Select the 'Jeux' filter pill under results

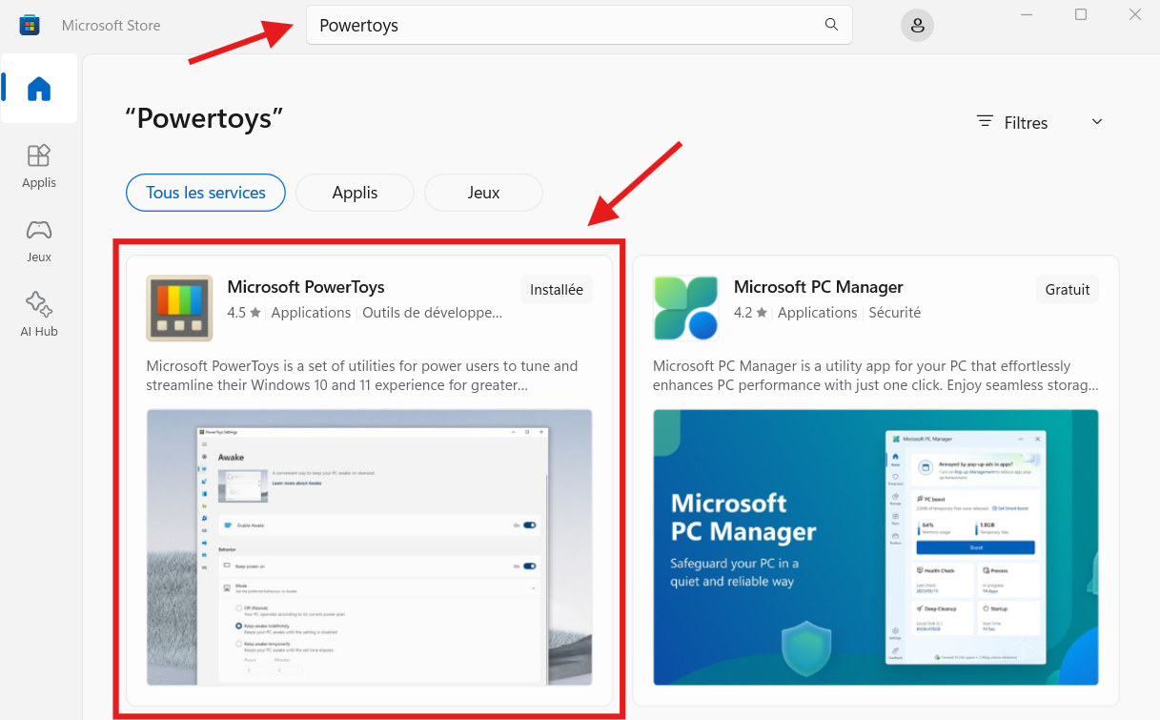pyautogui.click(x=483, y=193)
